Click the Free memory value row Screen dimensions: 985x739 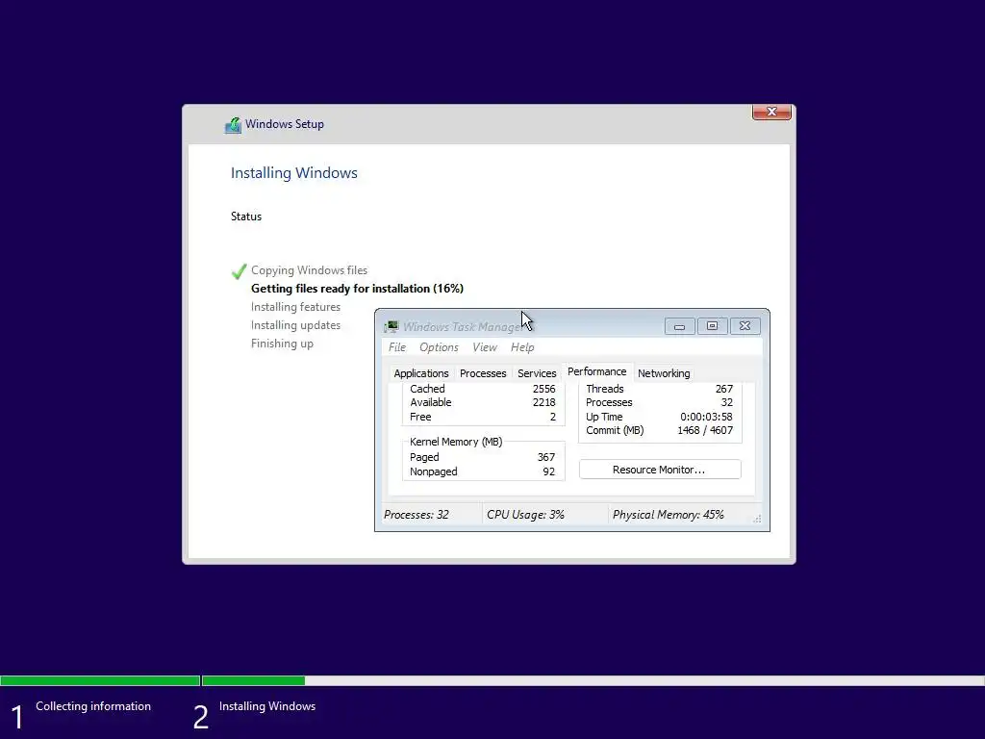(x=483, y=417)
